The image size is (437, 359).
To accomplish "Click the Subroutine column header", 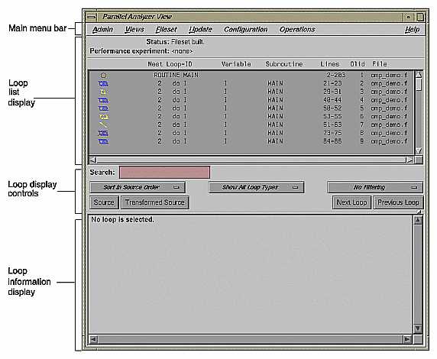I will (283, 64).
